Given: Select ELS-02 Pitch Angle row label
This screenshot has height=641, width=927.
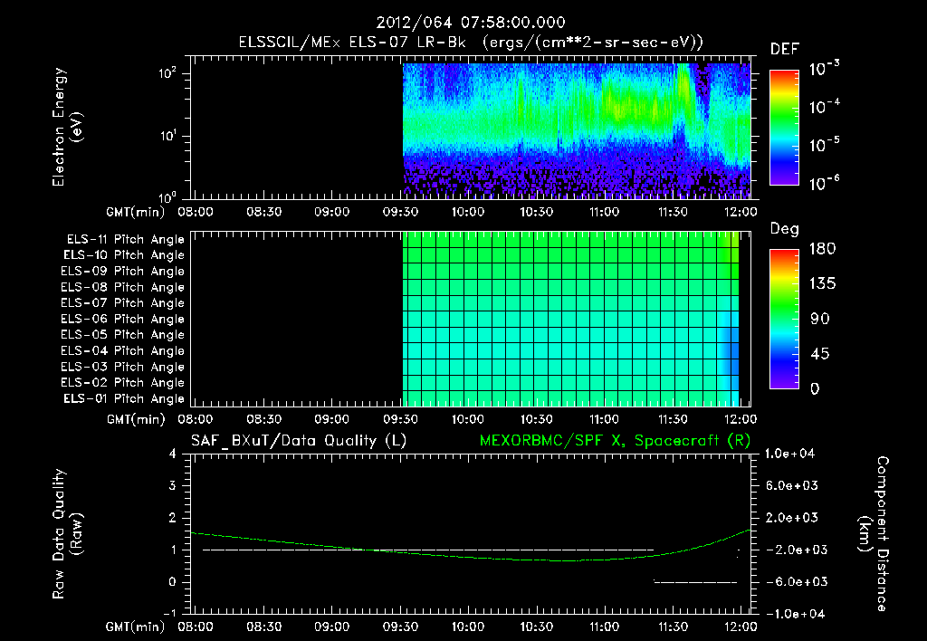Looking at the screenshot, I should tap(122, 383).
